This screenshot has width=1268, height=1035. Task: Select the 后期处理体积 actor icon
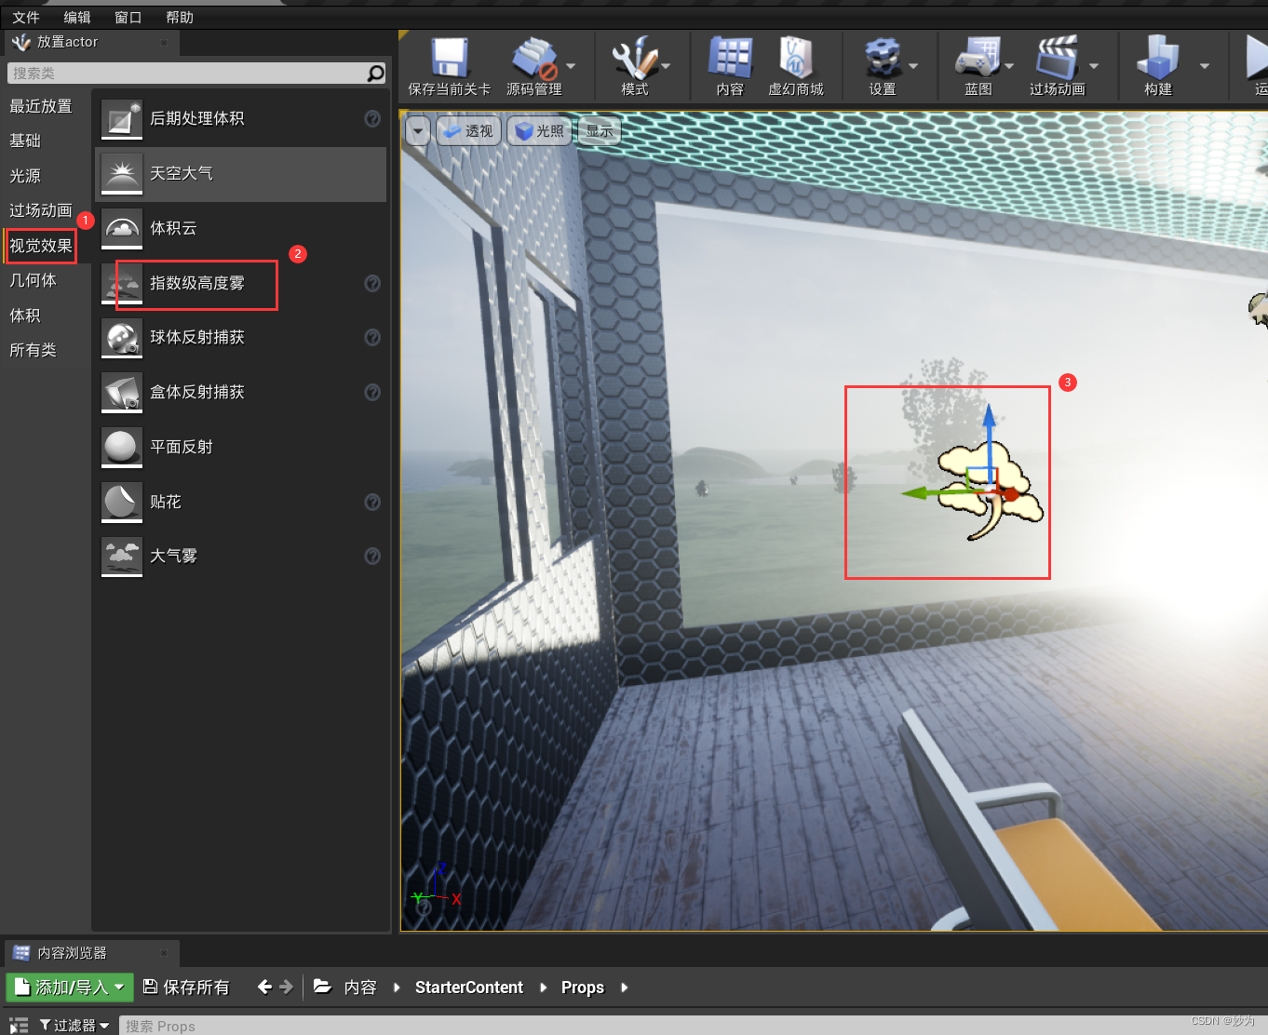[122, 119]
